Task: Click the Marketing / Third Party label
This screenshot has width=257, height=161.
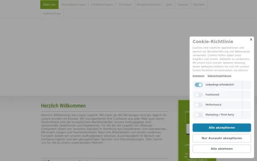Action: click(x=220, y=115)
